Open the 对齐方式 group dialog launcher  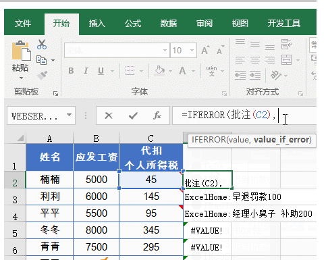click(x=300, y=93)
